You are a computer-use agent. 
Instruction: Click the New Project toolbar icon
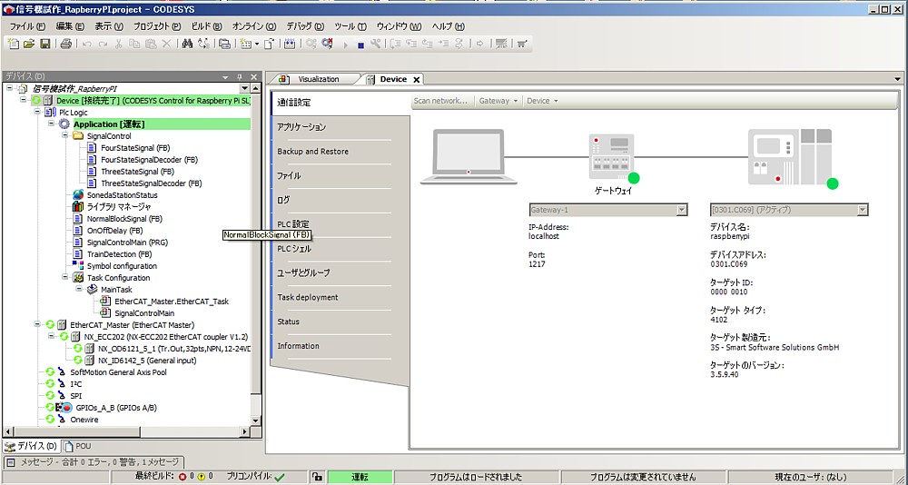tap(14, 44)
